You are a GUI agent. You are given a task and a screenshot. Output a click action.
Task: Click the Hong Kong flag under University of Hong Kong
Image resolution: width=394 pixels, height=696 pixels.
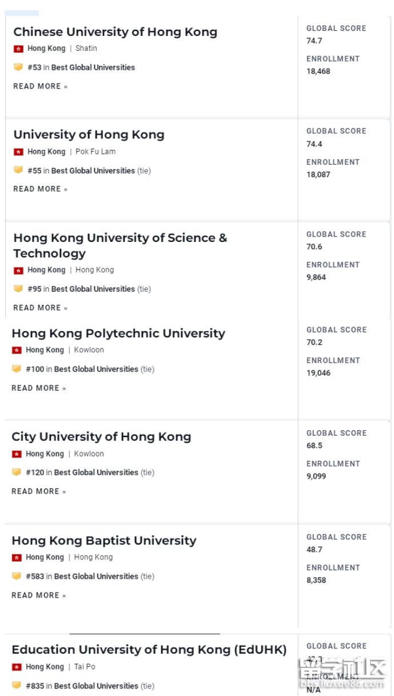tap(18, 152)
